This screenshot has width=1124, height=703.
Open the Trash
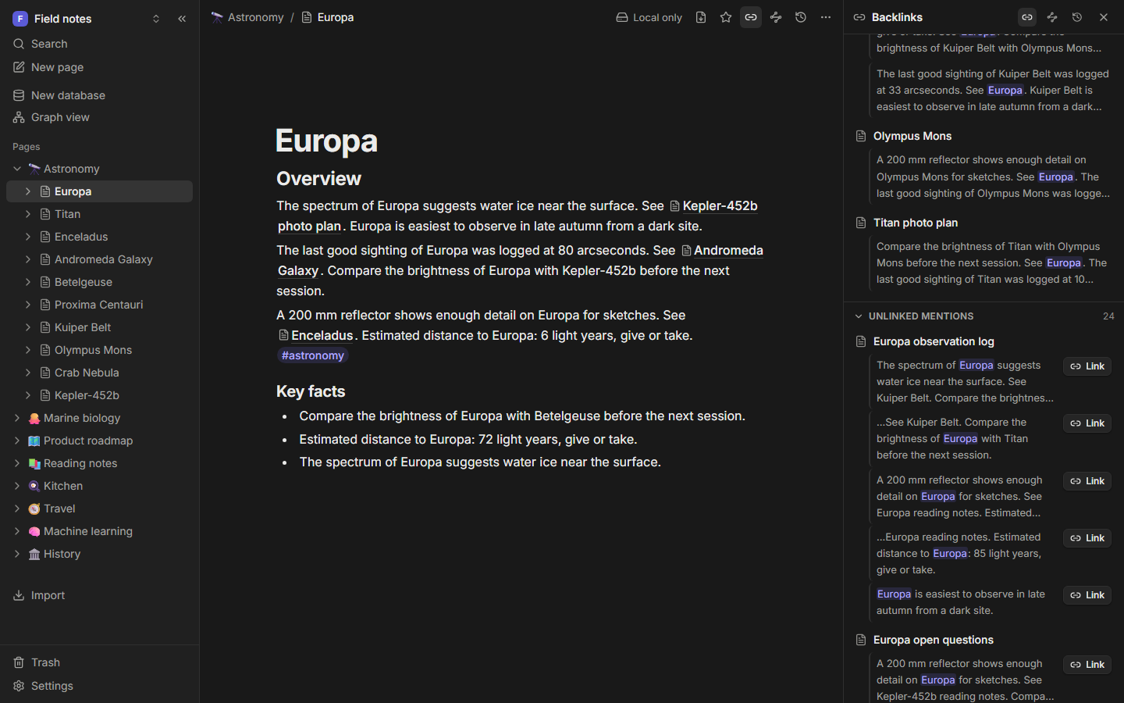coord(99,662)
